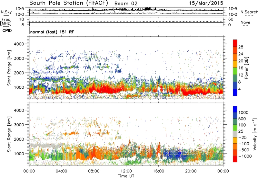
Task: Click "1000" on the power panel's range axis
Action: coord(19,87)
